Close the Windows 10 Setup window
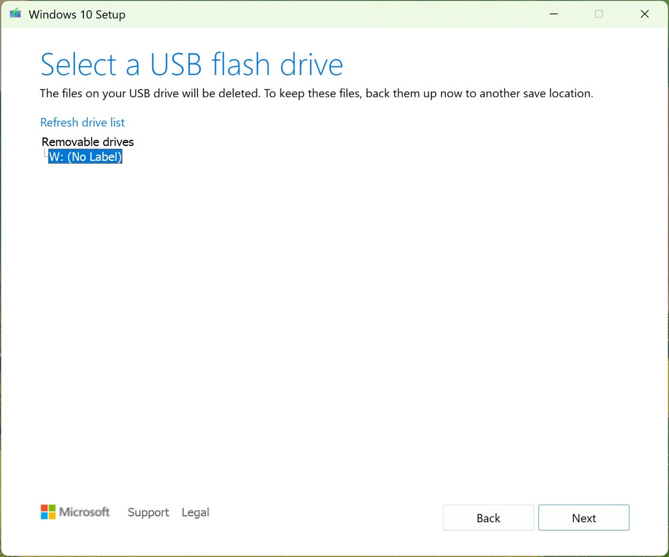 pos(645,14)
